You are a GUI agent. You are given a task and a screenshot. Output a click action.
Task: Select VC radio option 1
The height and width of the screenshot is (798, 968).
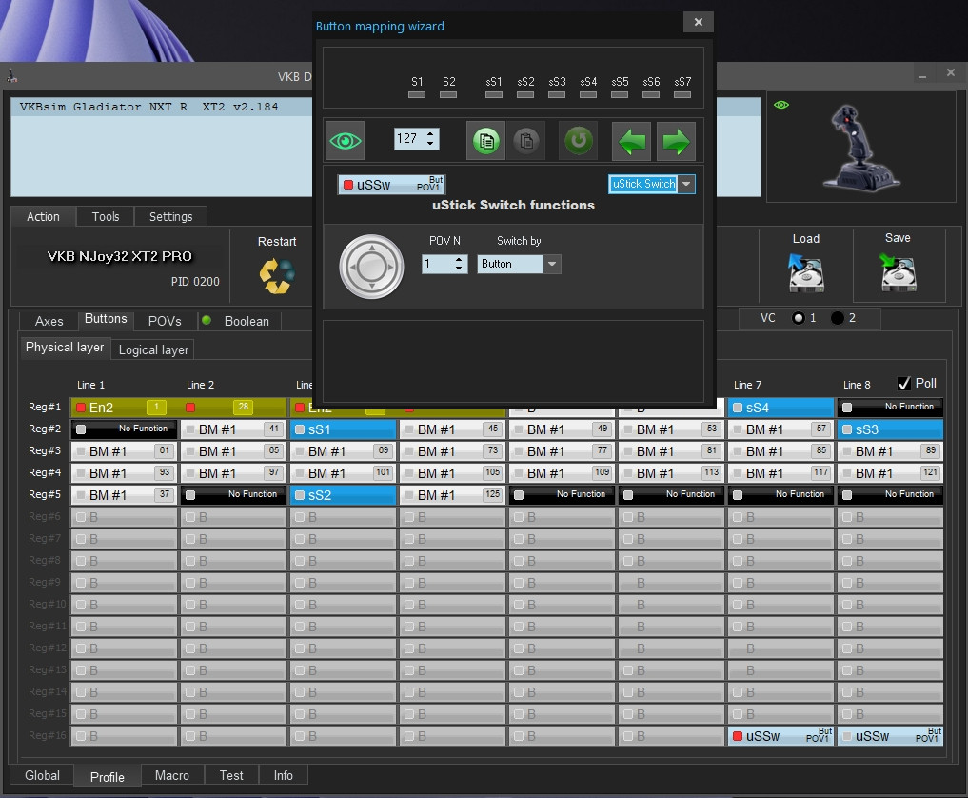(798, 318)
